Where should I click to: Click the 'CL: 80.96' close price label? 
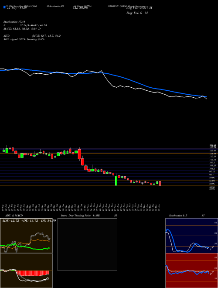80,8
